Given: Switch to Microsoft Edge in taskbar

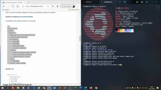Looking at the screenshot, I should click(86, 88).
